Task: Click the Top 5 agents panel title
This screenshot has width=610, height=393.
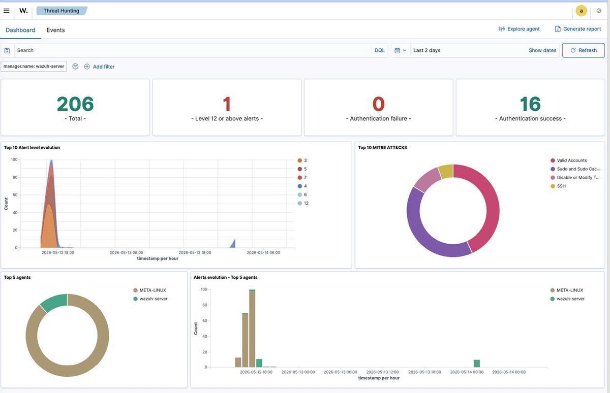Action: point(17,278)
